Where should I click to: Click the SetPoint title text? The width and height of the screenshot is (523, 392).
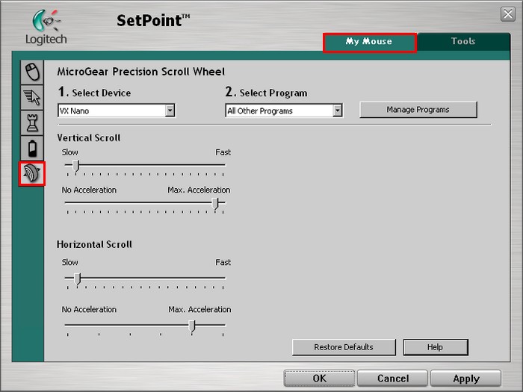tap(153, 21)
